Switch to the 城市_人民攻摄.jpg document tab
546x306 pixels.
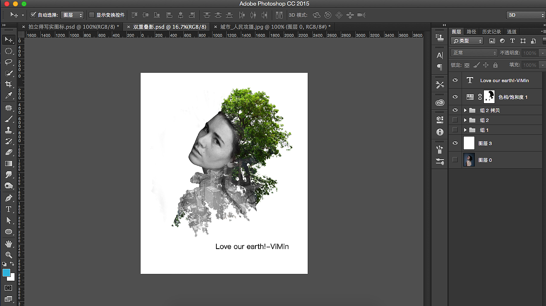coord(275,27)
